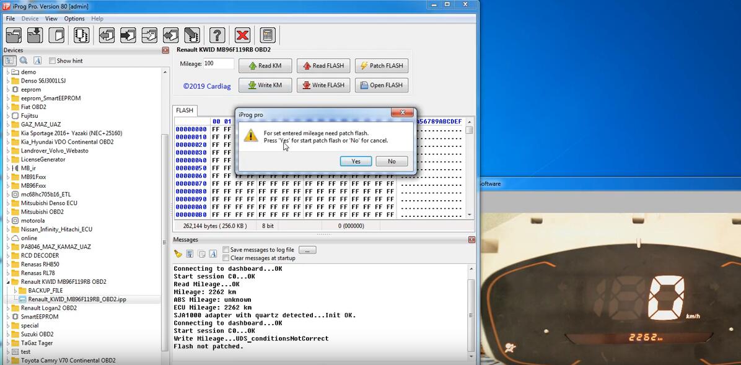The height and width of the screenshot is (365, 741).
Task: Click the eraser-over-chip toolbar icon
Action: (192, 35)
